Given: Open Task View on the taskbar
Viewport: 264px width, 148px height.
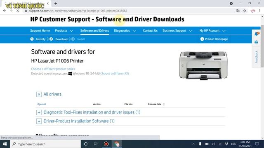Looking at the screenshot, I should (96, 144).
